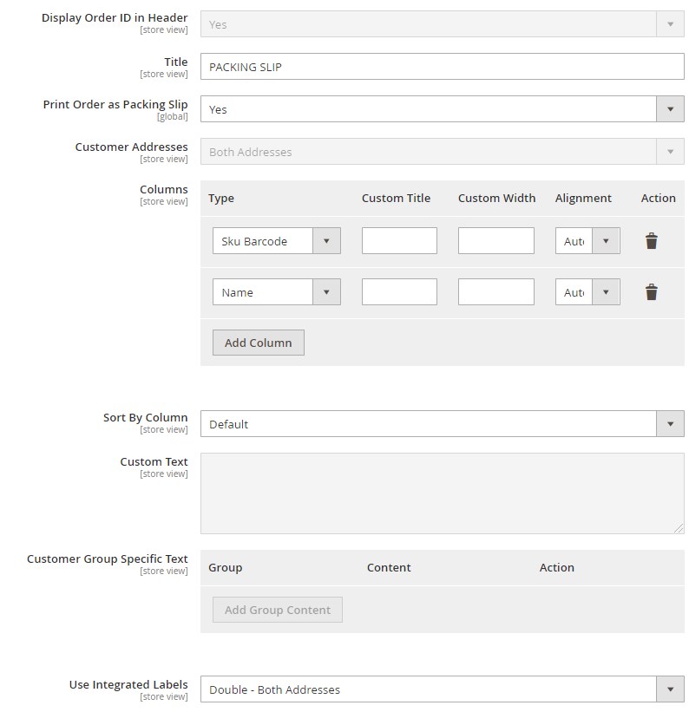Click Custom Width field for Name row
This screenshot has height=712, width=689.
495,292
